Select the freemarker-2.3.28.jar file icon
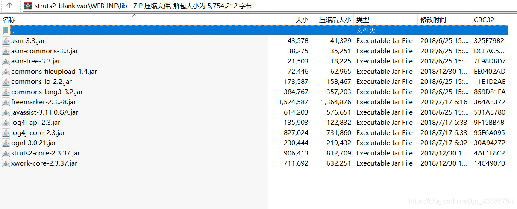The image size is (517, 209). coord(6,102)
